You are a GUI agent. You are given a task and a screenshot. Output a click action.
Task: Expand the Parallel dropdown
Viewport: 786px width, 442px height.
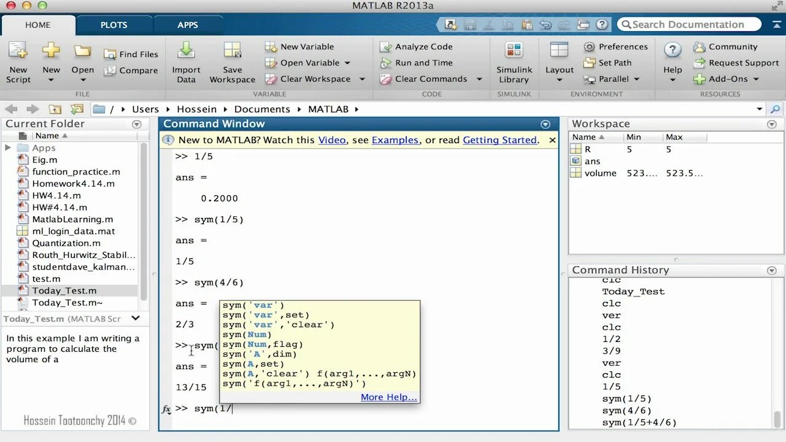[x=637, y=79]
